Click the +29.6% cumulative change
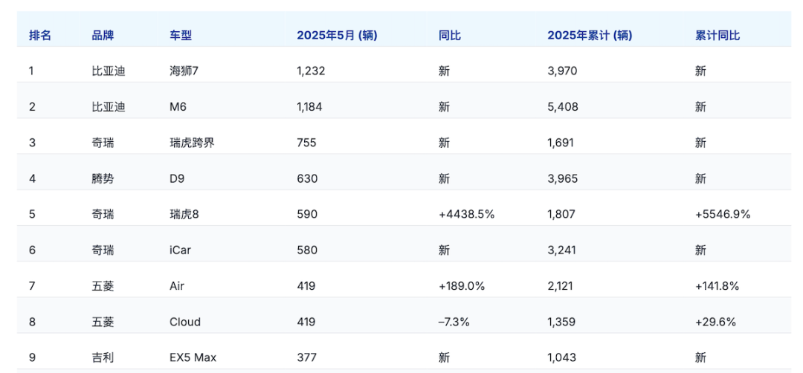The image size is (803, 373). click(715, 322)
